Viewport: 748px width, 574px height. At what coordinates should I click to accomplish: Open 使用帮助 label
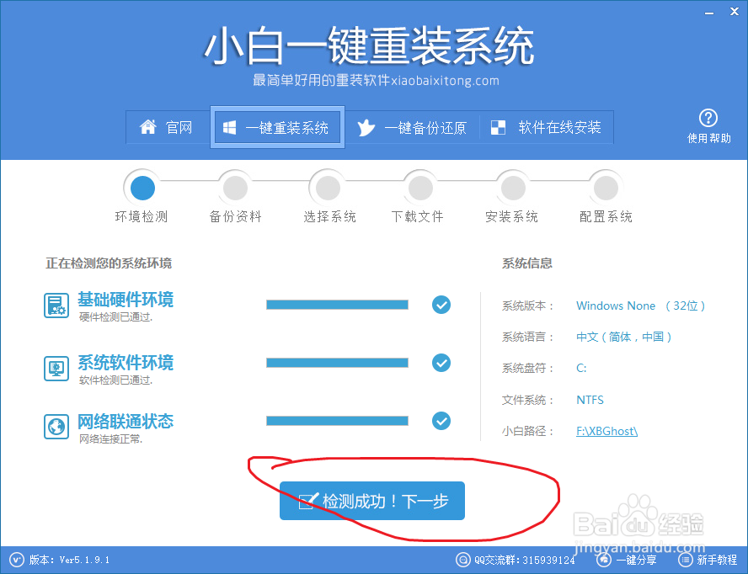coord(709,138)
